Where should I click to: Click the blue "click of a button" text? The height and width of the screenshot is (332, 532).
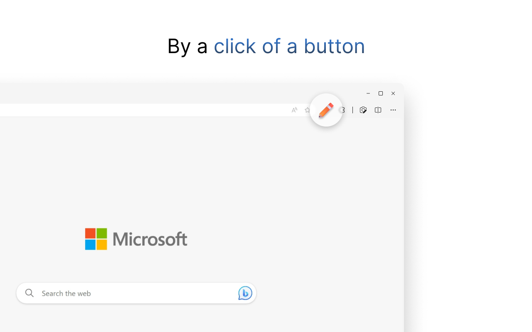(x=289, y=46)
